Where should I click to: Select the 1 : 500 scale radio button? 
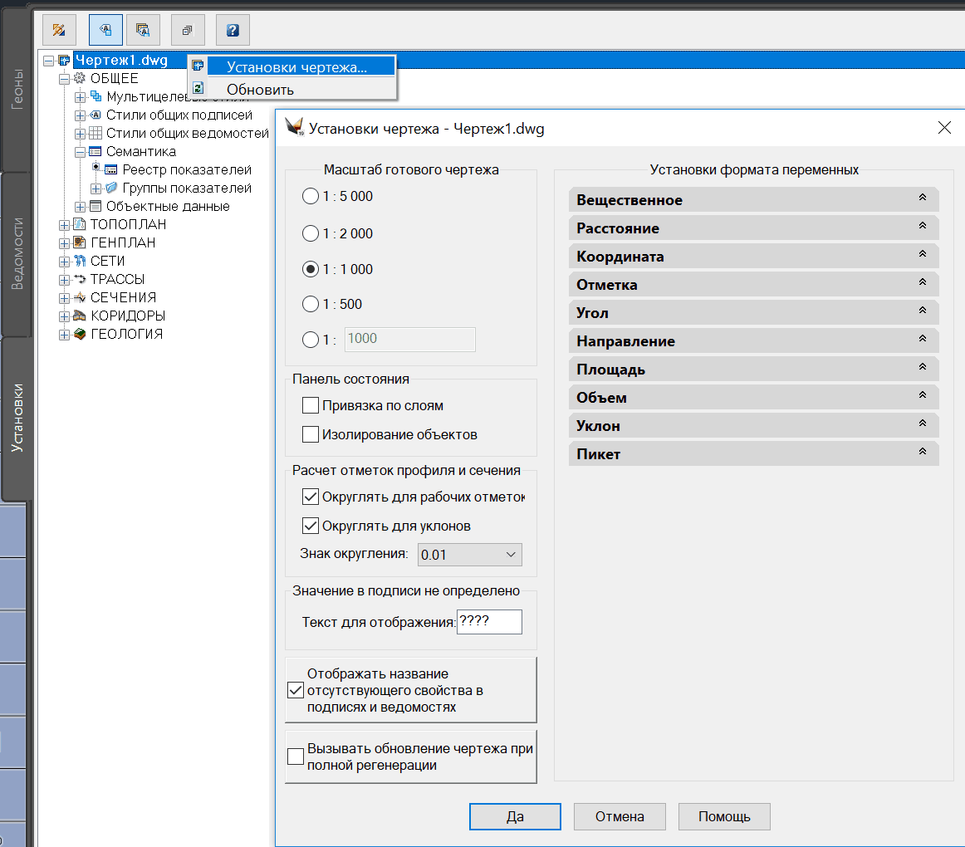click(311, 304)
